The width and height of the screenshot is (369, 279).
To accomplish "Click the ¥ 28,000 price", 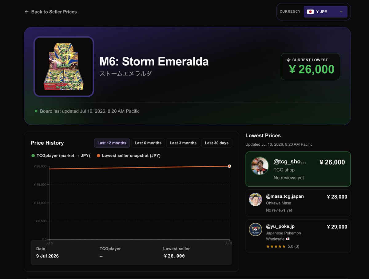I will click(x=337, y=197).
